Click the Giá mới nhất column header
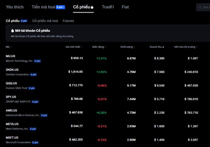 (73, 47)
